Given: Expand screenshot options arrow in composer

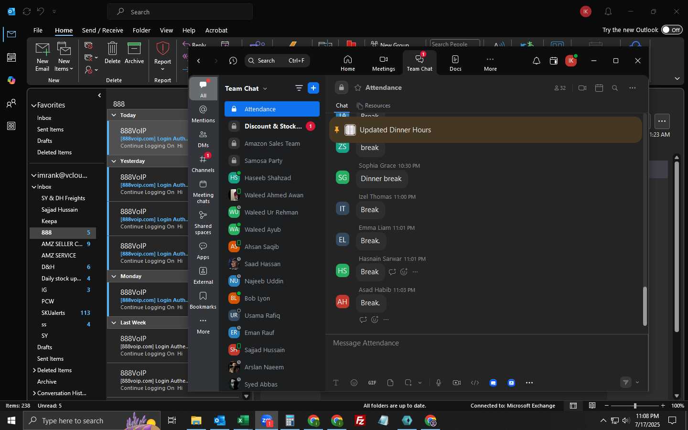Looking at the screenshot, I should click(420, 383).
